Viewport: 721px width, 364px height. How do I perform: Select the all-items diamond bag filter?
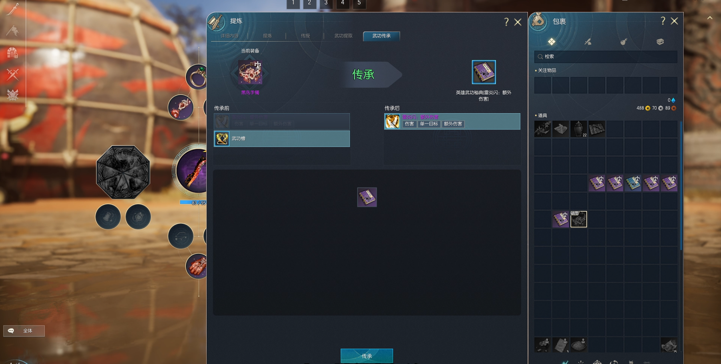coord(552,42)
